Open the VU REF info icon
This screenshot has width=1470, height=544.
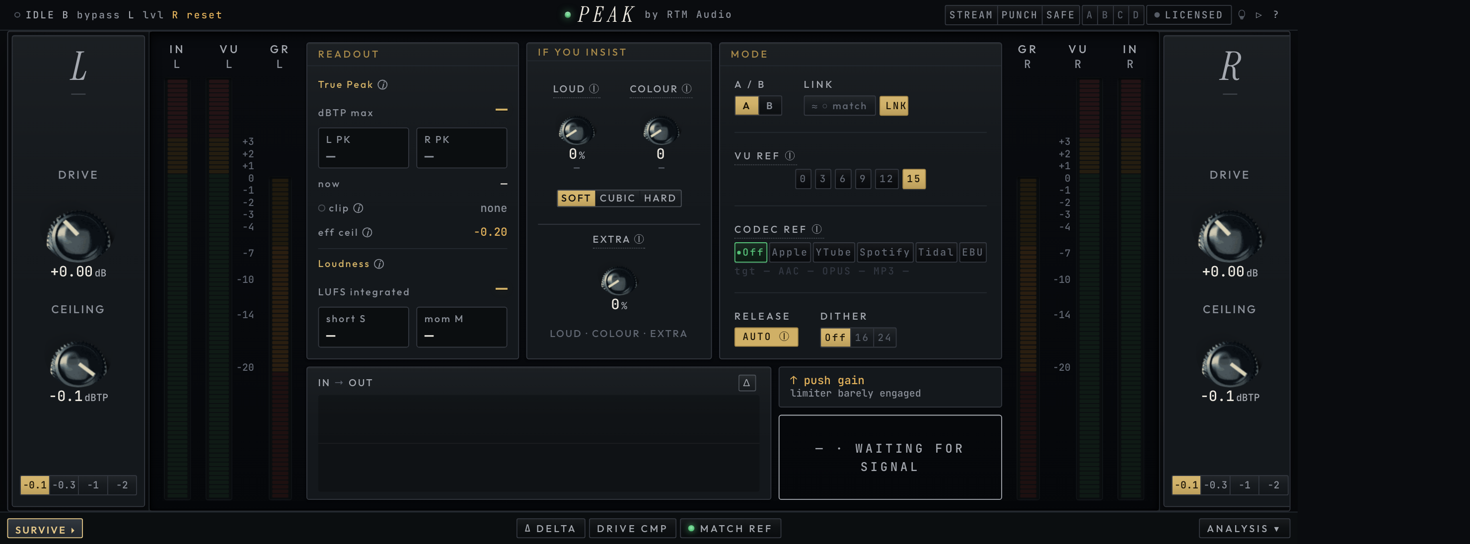click(789, 155)
